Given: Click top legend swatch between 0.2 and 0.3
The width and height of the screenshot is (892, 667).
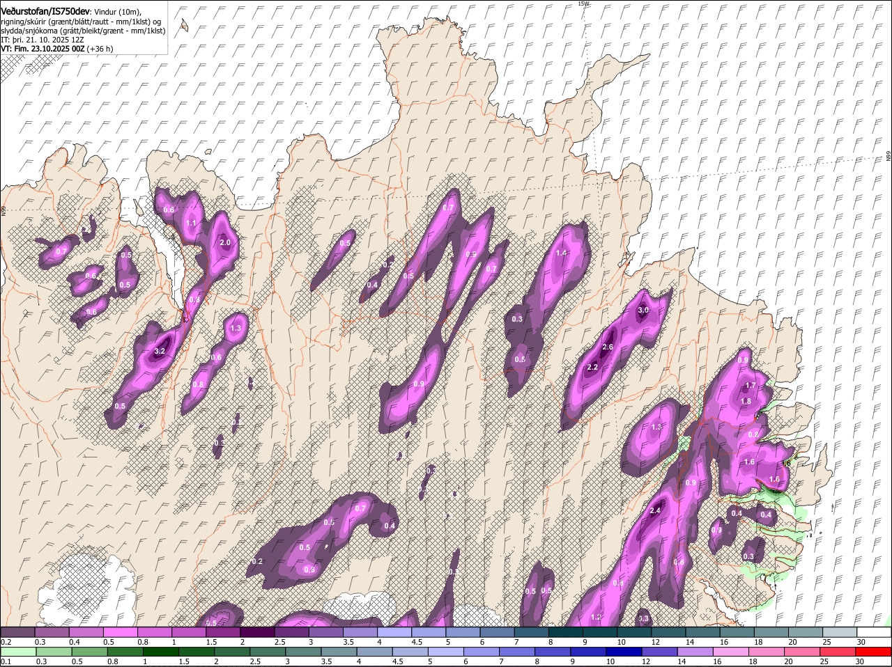Looking at the screenshot, I should pos(17,632).
